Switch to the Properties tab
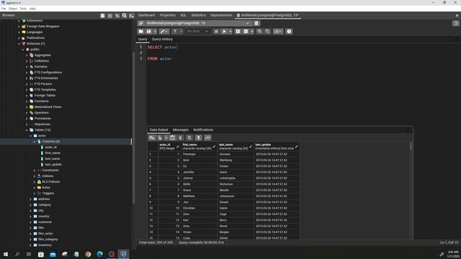The image size is (461, 259). coord(168,15)
